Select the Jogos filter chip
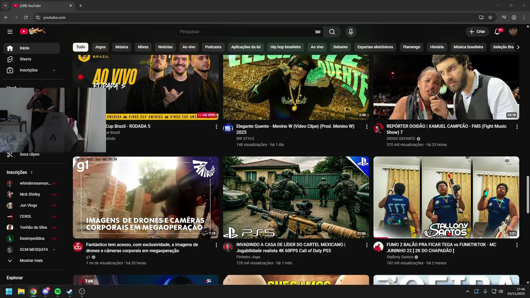The width and height of the screenshot is (530, 298). [x=100, y=47]
